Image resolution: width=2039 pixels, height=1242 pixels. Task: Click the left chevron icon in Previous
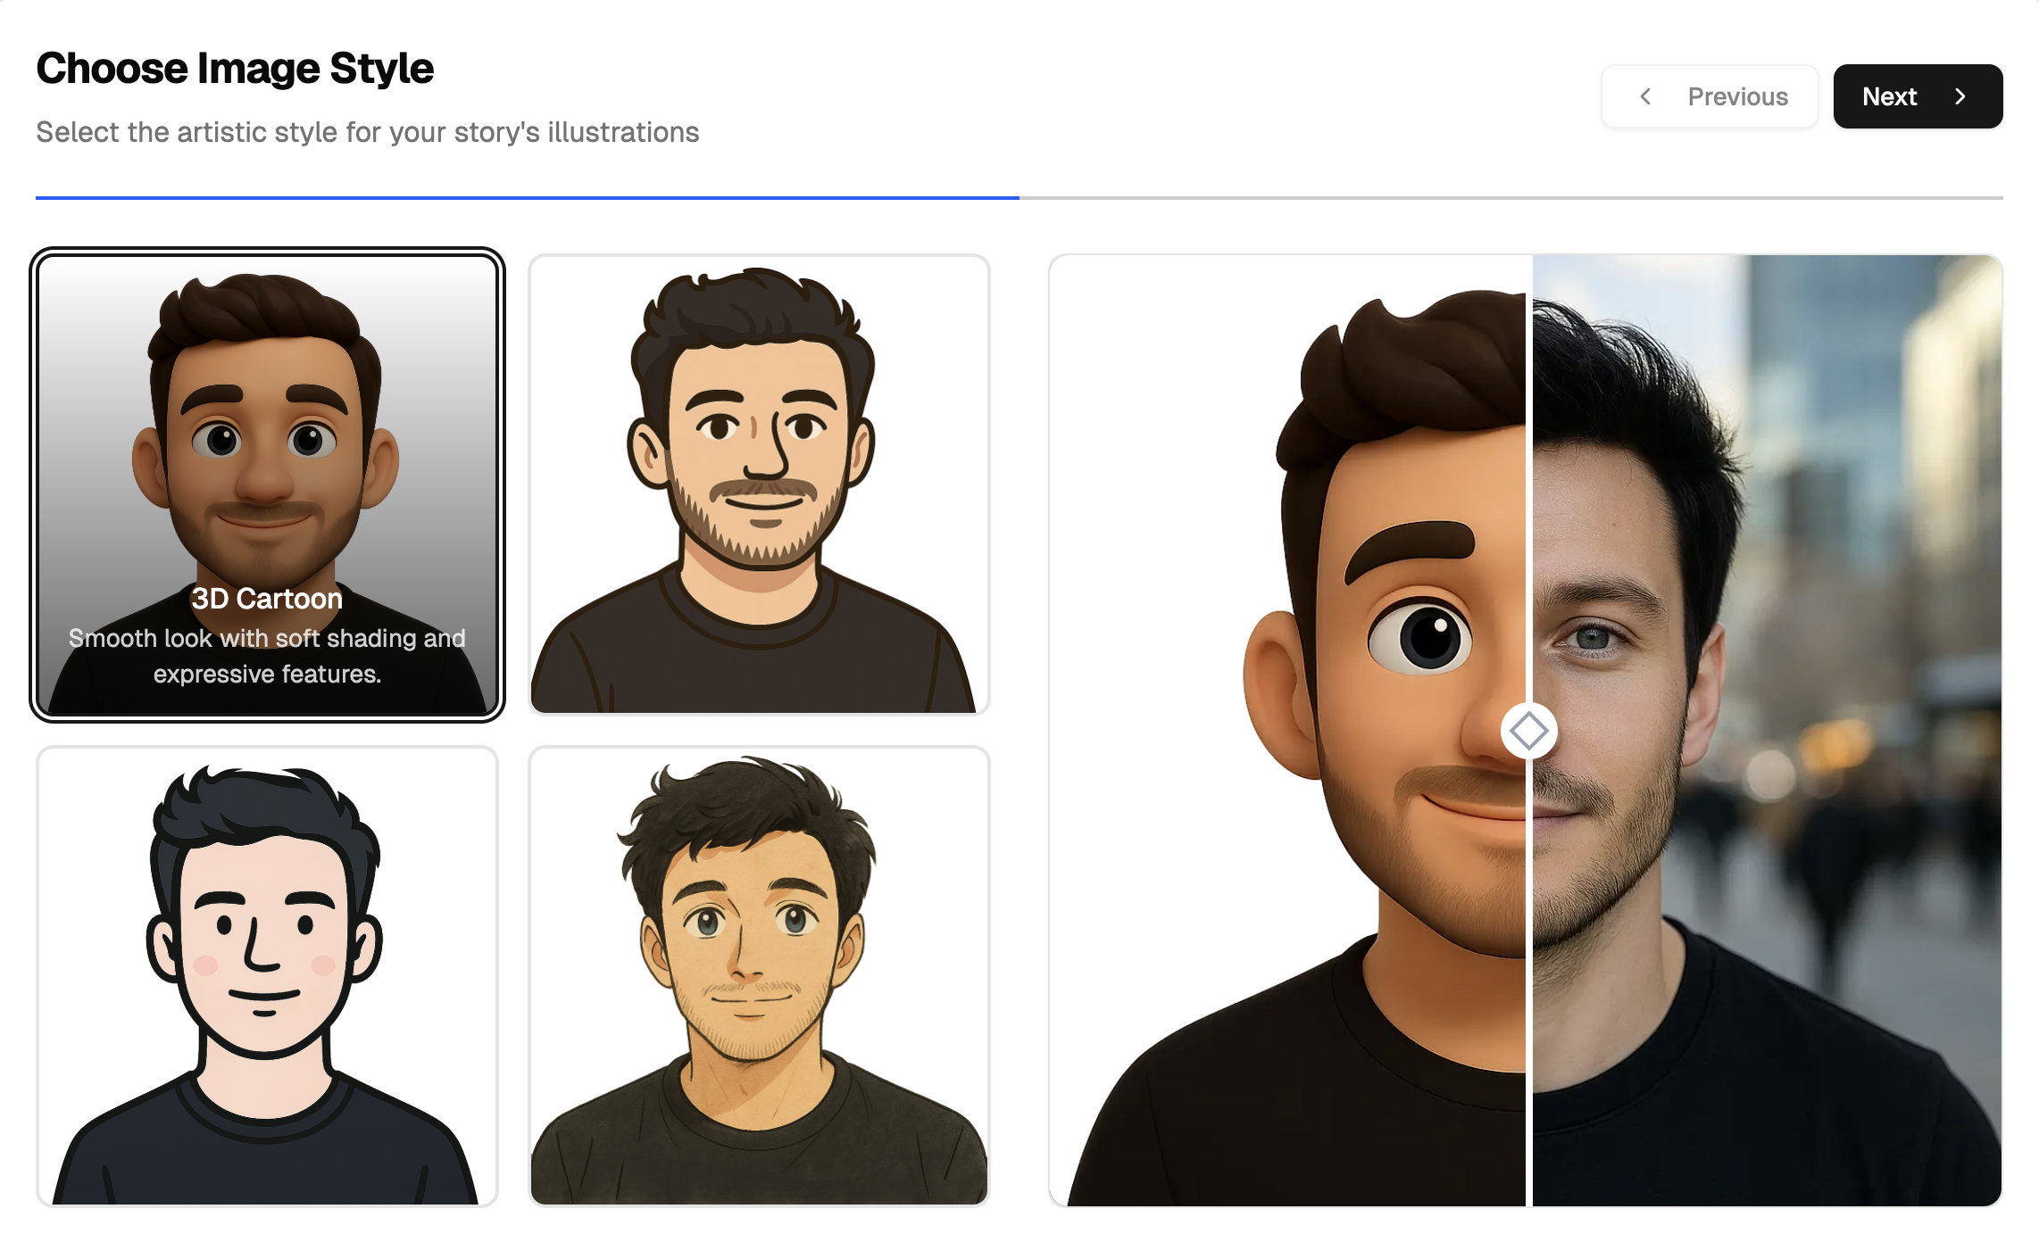(1645, 96)
